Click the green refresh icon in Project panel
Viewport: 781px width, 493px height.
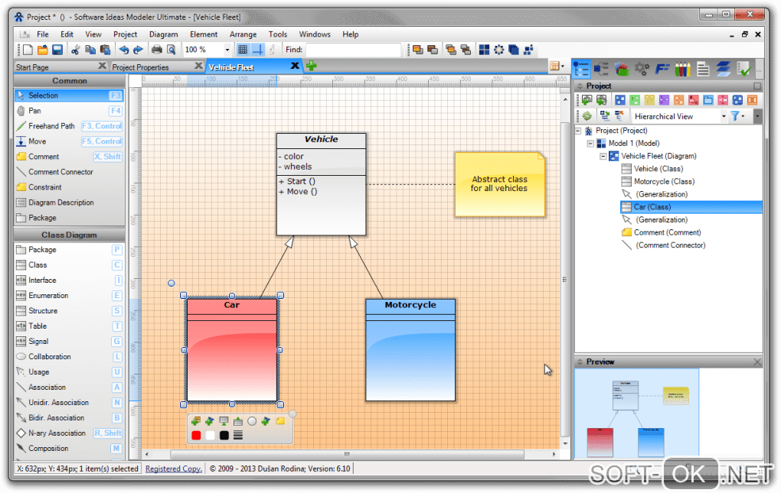(x=587, y=116)
